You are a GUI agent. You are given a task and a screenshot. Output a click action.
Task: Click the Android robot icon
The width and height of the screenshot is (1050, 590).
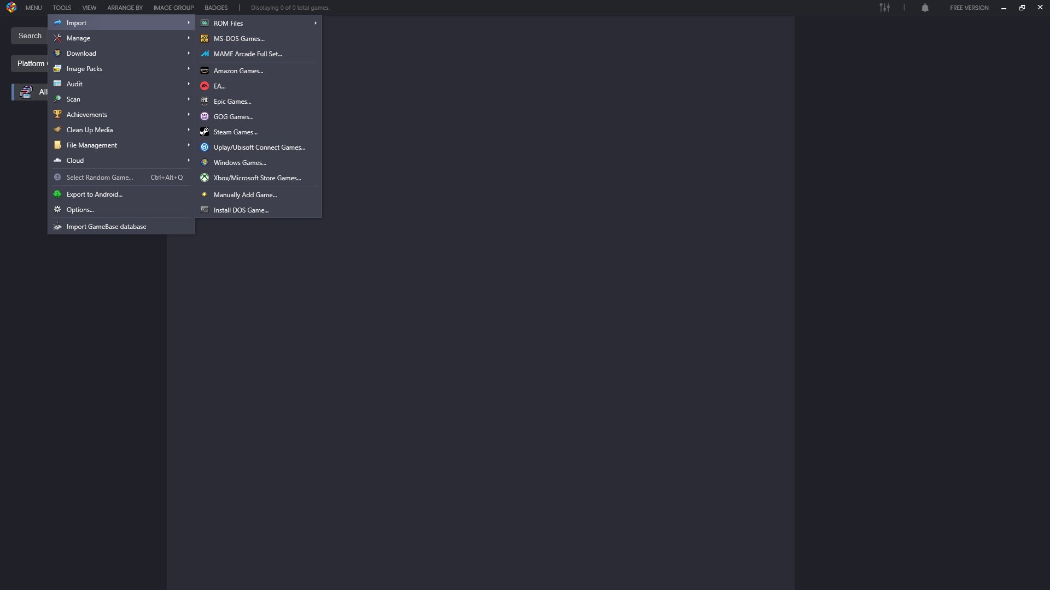[x=57, y=194]
